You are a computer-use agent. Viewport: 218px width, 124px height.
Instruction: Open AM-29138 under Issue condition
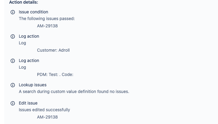coord(47,26)
